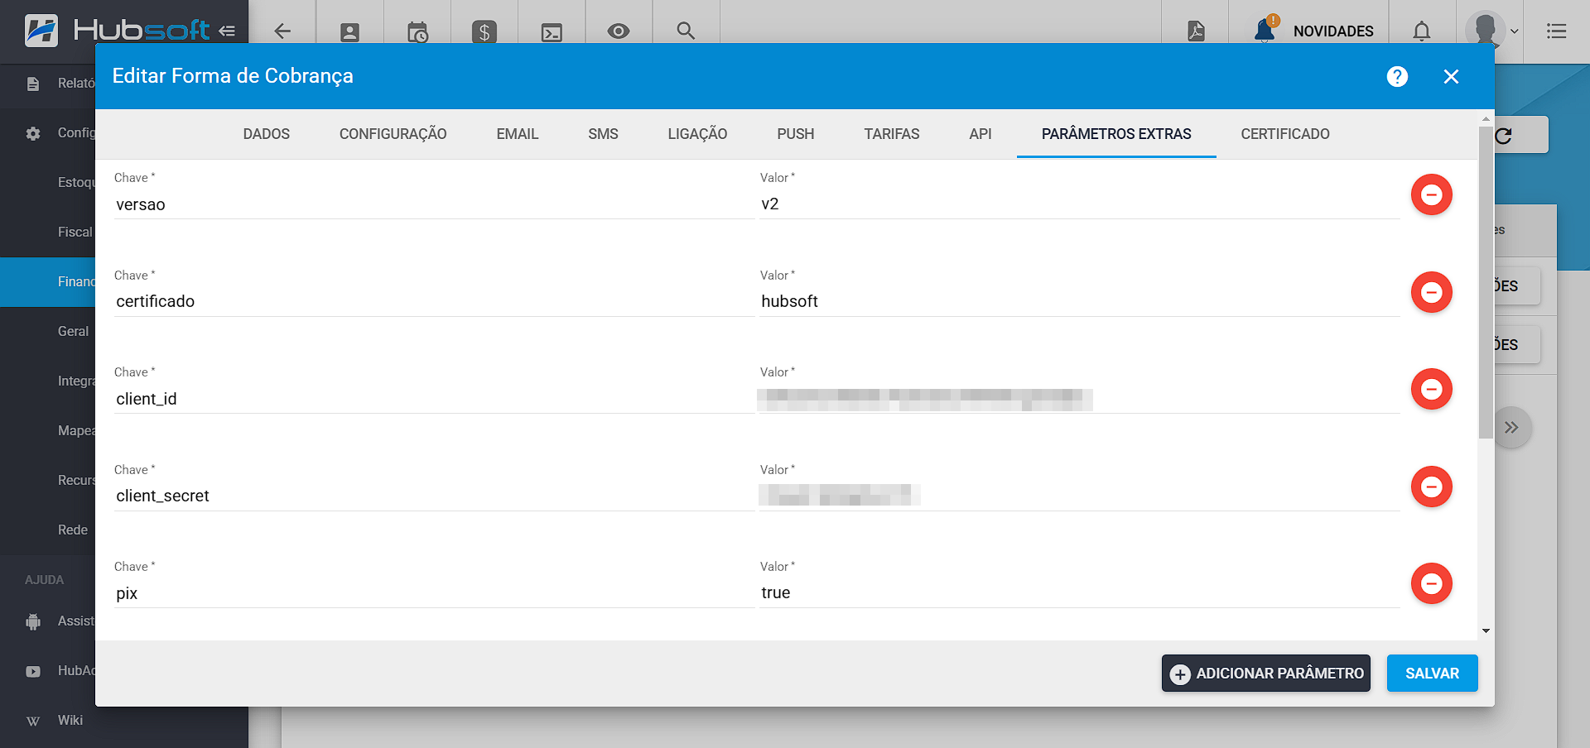Click the dialog scrollbar down arrow
The width and height of the screenshot is (1590, 748).
tap(1486, 631)
